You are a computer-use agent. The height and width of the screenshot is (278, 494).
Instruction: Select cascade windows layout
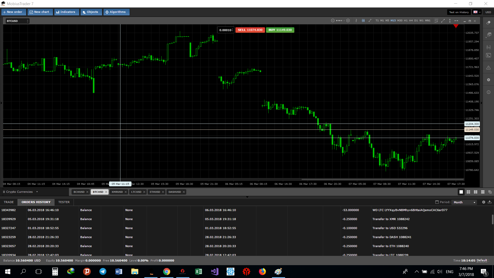pos(490,192)
